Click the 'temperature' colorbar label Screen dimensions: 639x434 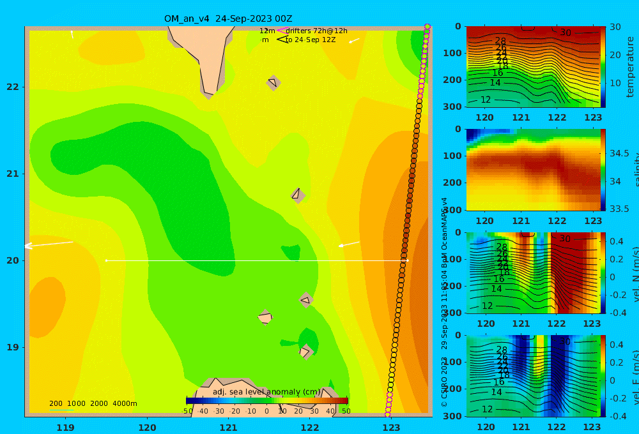click(630, 67)
